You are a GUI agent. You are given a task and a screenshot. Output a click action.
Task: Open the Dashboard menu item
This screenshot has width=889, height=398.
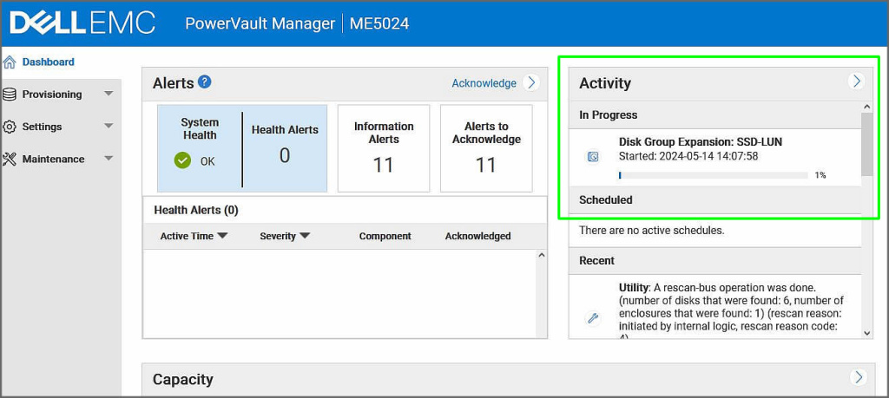click(x=48, y=62)
